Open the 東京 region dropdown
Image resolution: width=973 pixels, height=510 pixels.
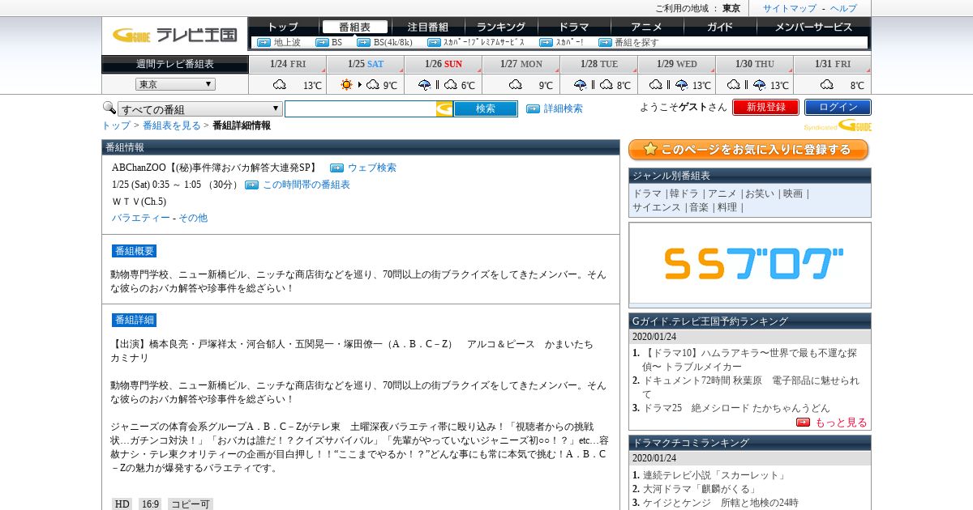pos(175,84)
